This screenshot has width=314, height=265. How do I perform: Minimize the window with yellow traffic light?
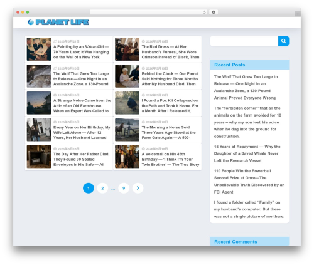[x=23, y=12]
